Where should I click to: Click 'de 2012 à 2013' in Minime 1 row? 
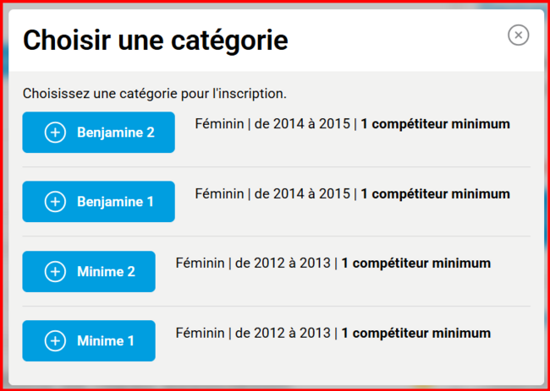[283, 333]
